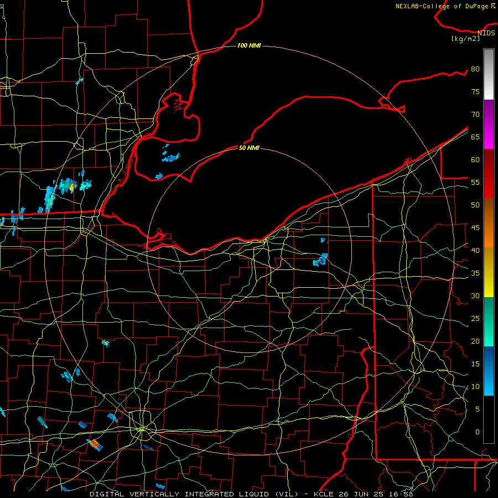Click the 16:58 timestamp
Image resolution: width=498 pixels, height=498 pixels.
(401, 494)
